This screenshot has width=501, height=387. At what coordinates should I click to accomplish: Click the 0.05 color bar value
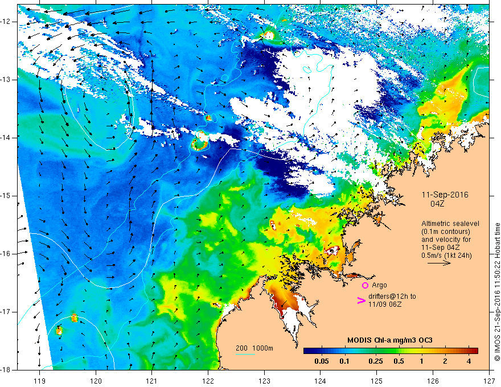pyautogui.click(x=322, y=361)
